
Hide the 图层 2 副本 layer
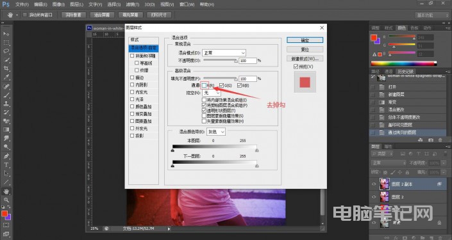pos(374,184)
